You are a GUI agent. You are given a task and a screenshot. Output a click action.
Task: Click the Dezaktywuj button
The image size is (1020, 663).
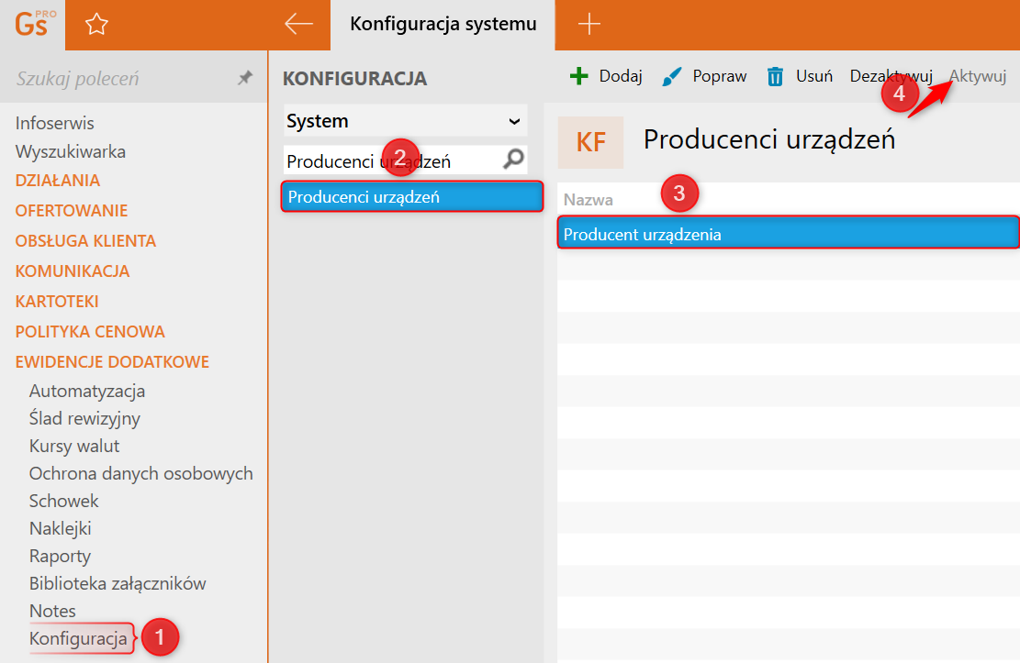(x=891, y=76)
